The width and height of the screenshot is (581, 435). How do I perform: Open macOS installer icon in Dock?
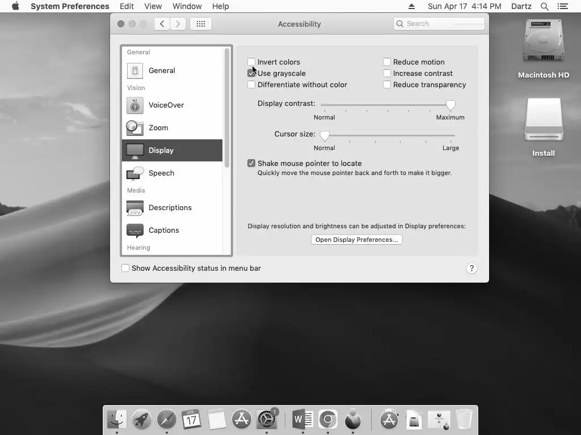[x=353, y=419]
